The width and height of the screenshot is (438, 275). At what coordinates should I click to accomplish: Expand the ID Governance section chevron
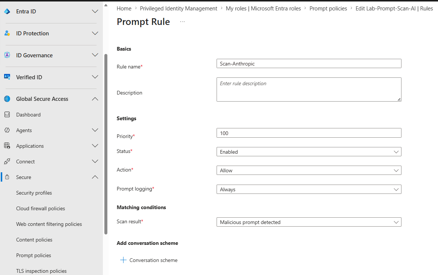(x=95, y=55)
